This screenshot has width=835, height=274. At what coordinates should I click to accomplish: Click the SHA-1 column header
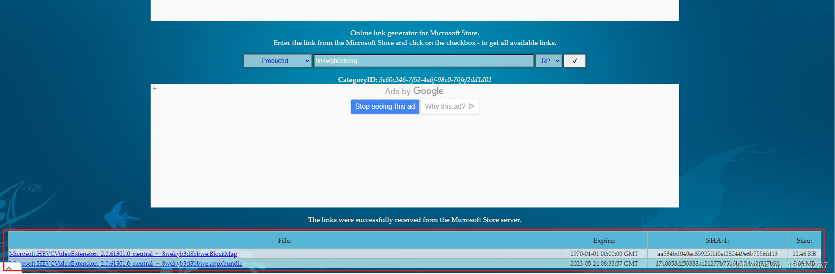click(717, 241)
